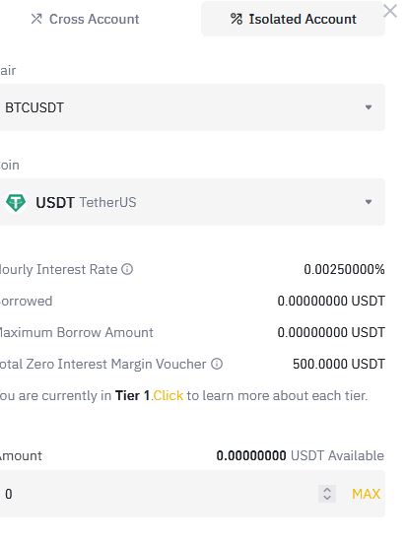Click the MAX amount button
Image resolution: width=406 pixels, height=545 pixels.
(x=366, y=494)
